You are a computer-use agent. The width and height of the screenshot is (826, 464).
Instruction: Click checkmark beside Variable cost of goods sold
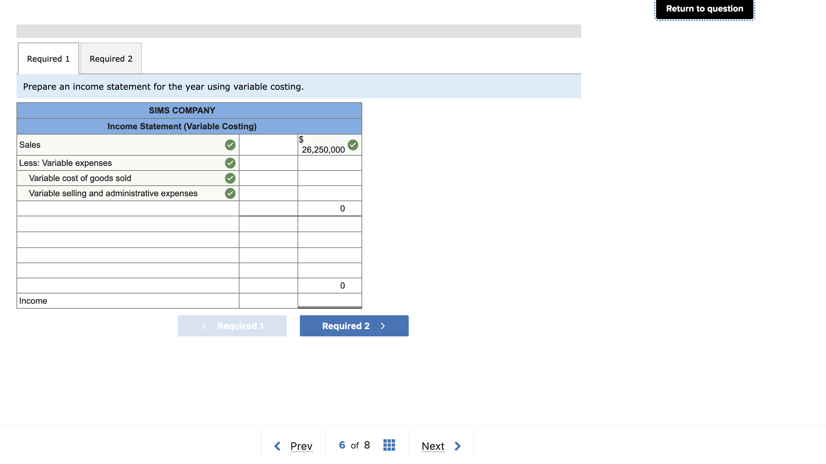(230, 178)
